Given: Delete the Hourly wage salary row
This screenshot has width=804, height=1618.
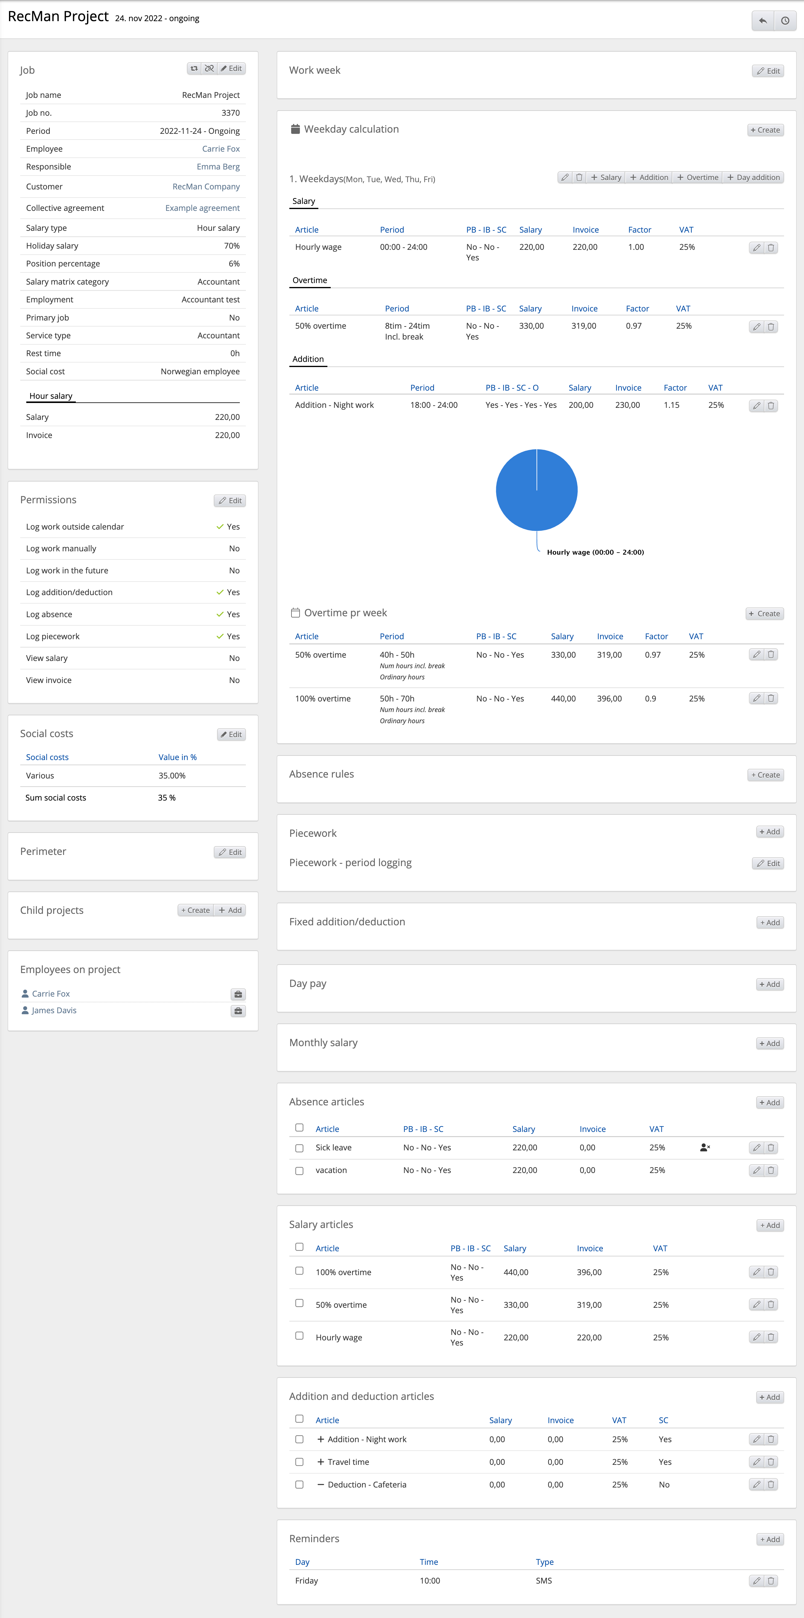Looking at the screenshot, I should (x=771, y=248).
